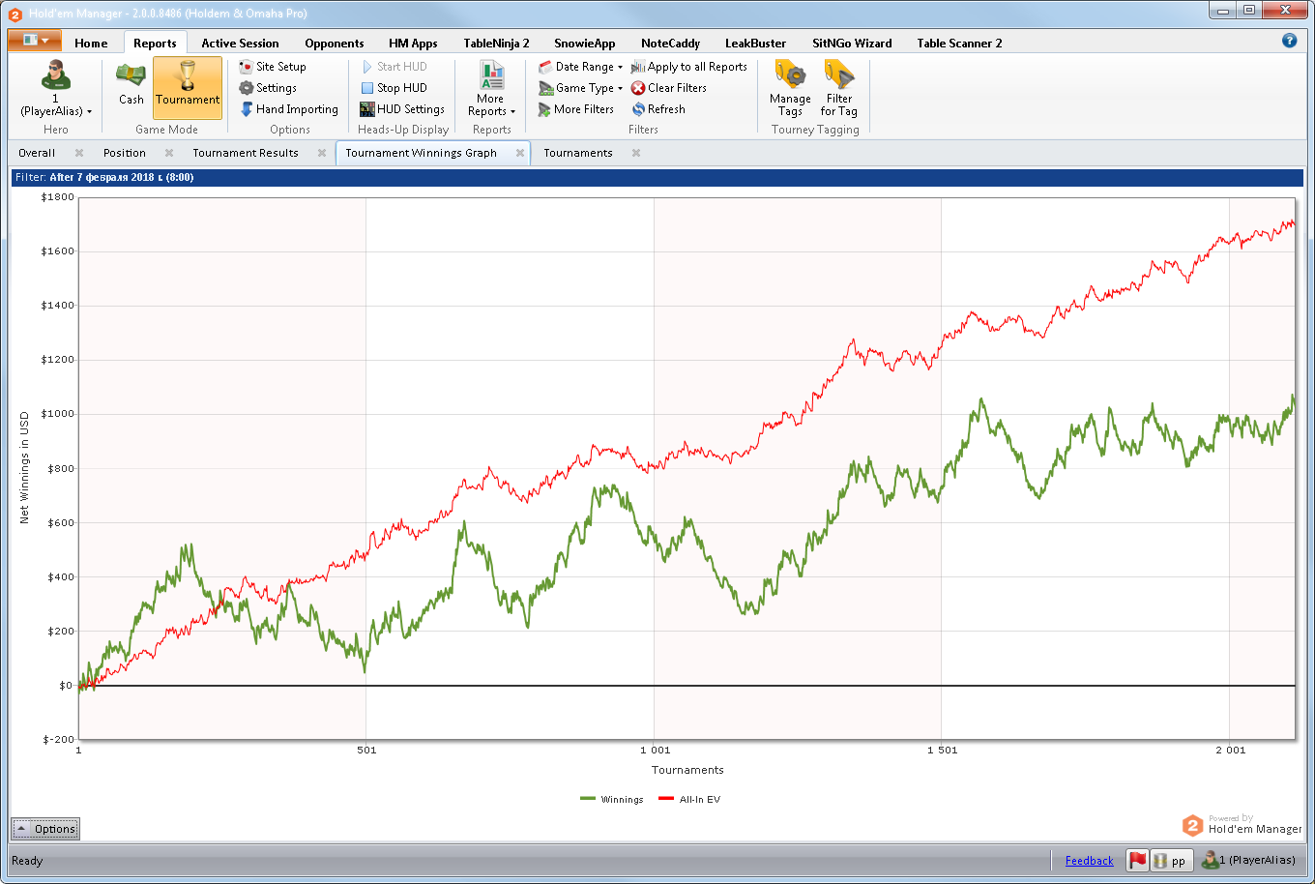The height and width of the screenshot is (884, 1315).
Task: Click Stop HUD
Action: pos(394,88)
